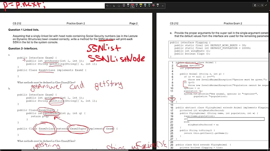The image size is (270, 151).
Task: Click the 'Question 2- Interfaces.' heading
Action: pyautogui.click(x=23, y=48)
